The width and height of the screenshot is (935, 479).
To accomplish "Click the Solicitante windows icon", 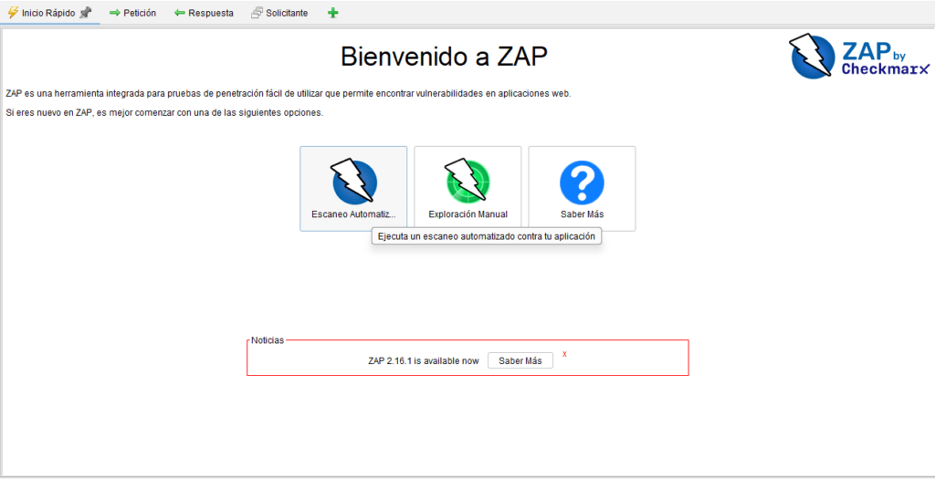I will pos(257,13).
